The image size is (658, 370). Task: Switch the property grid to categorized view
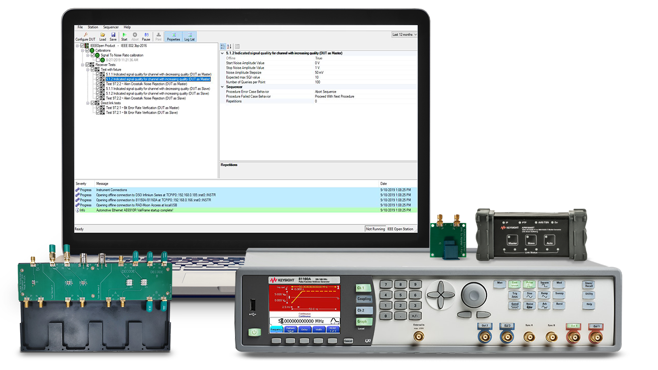pyautogui.click(x=223, y=46)
